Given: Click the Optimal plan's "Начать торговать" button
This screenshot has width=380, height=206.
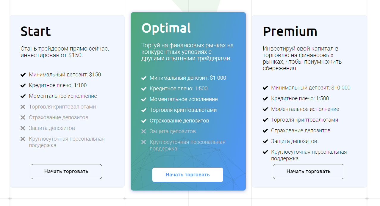Looking at the screenshot, I should [x=188, y=175].
